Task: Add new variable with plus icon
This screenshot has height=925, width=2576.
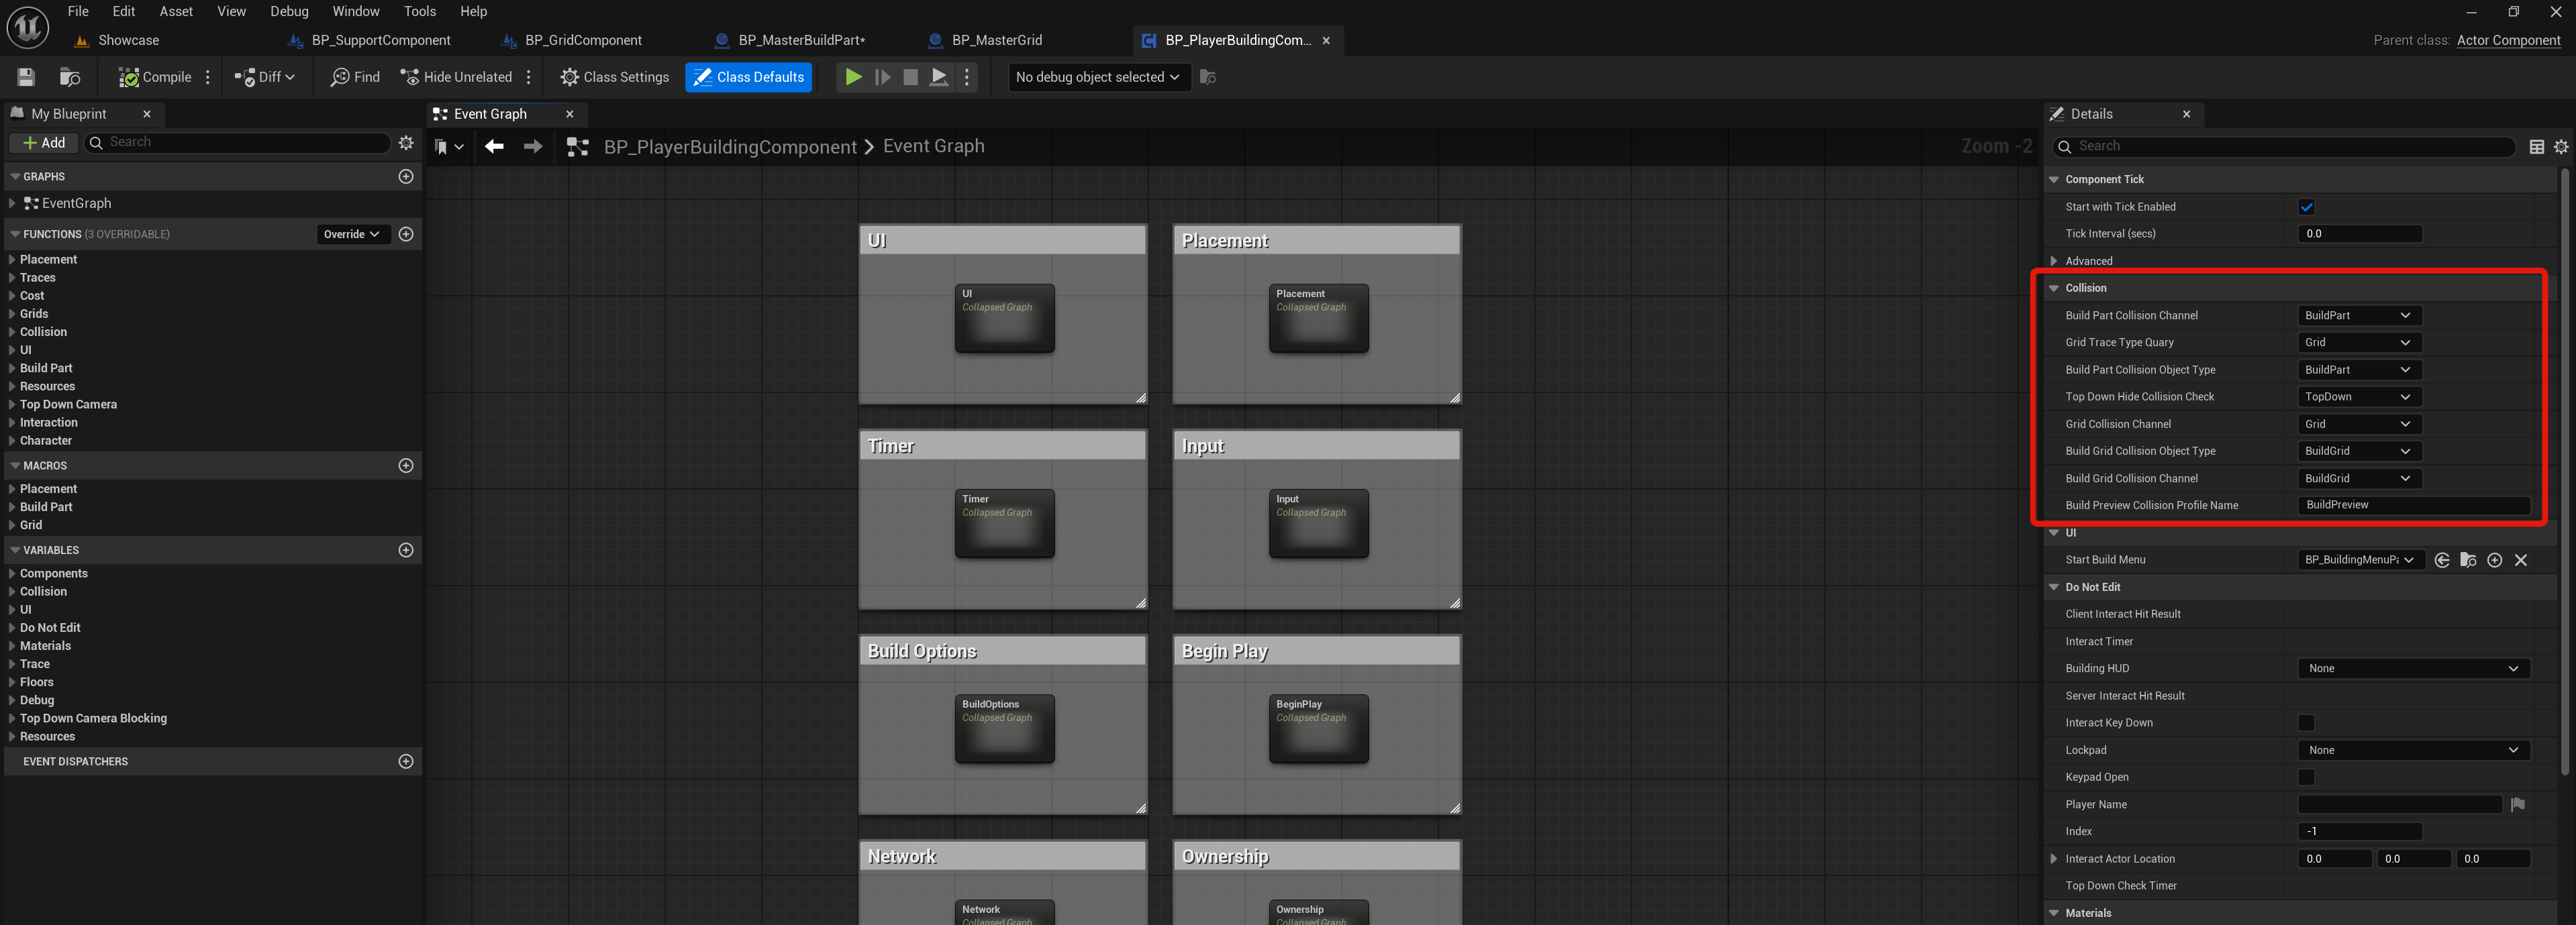Action: 406,551
